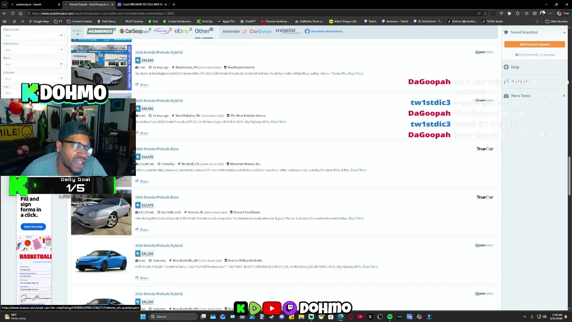Image resolution: width=572 pixels, height=322 pixels.
Task: Open the Cylinders dropdown
Action: coord(34,78)
